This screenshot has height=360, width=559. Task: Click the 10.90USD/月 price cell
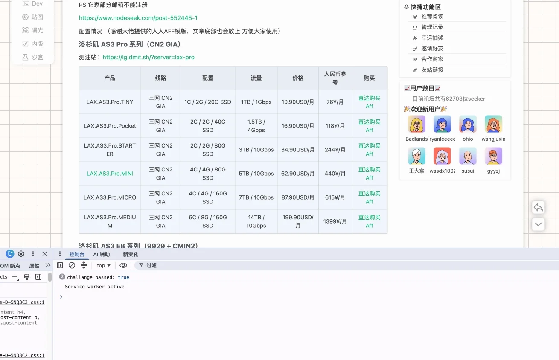[x=298, y=102]
